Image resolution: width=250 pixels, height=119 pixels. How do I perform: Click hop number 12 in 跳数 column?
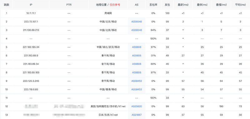pos(7,106)
